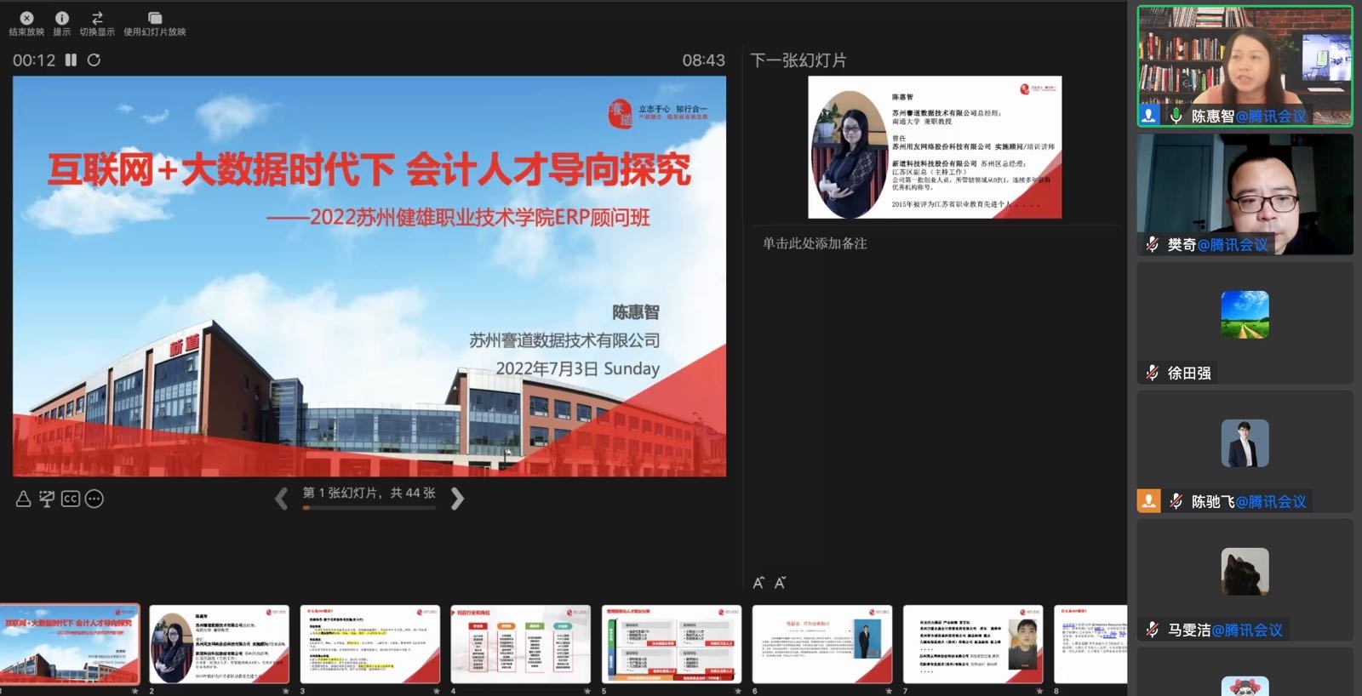Go to the previous slide arrow
This screenshot has height=696, width=1362.
click(x=281, y=499)
